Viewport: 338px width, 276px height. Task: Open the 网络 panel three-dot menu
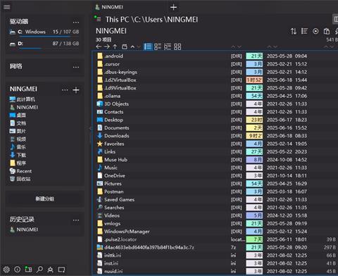[x=76, y=68]
